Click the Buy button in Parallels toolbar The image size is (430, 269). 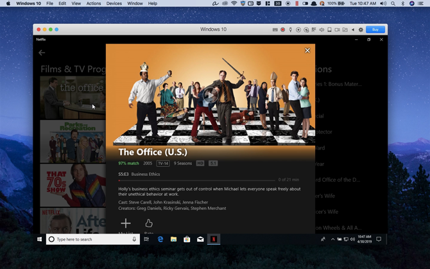tap(375, 30)
